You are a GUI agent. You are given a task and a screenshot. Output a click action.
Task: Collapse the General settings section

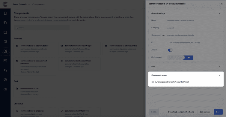tap(219, 13)
